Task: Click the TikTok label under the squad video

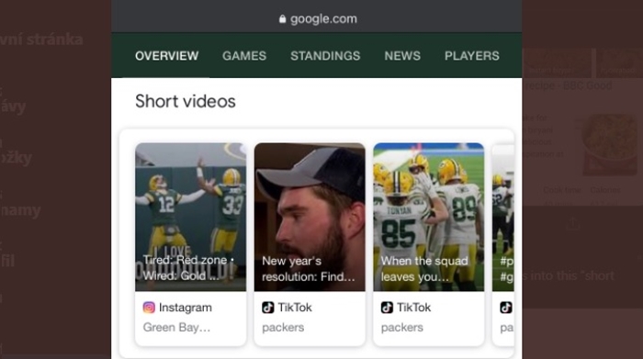Action: click(413, 308)
